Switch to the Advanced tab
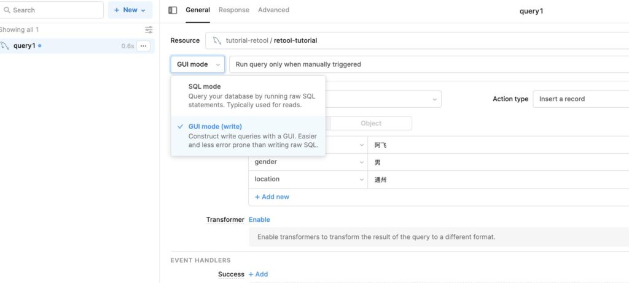 pos(273,10)
